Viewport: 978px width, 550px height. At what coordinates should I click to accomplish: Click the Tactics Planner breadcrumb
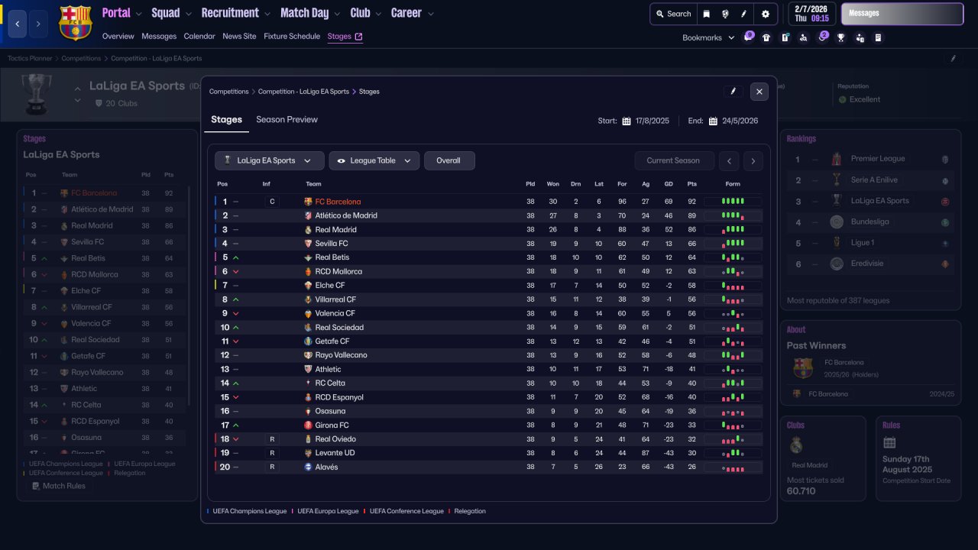pyautogui.click(x=30, y=59)
